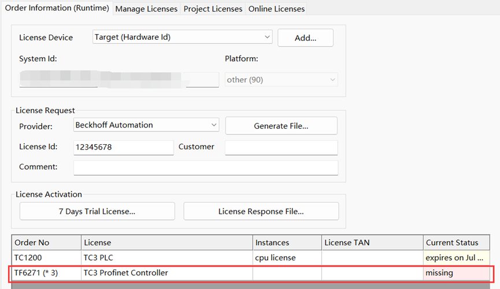Screen dimensions: 500x289
Task: Click the 'expires on Jul ...' status cell
Action: [456, 257]
